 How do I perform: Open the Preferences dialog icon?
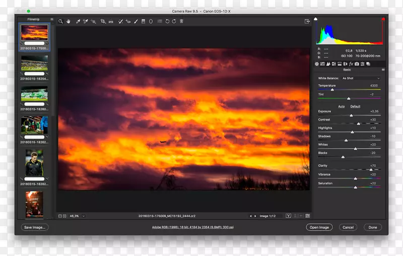coord(160,21)
